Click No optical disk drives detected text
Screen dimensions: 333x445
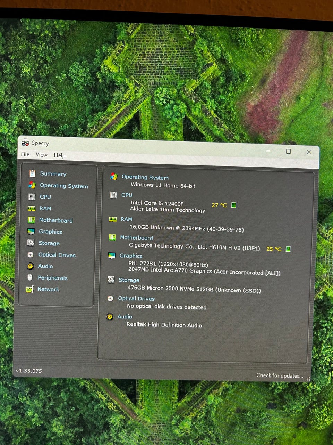(x=166, y=307)
